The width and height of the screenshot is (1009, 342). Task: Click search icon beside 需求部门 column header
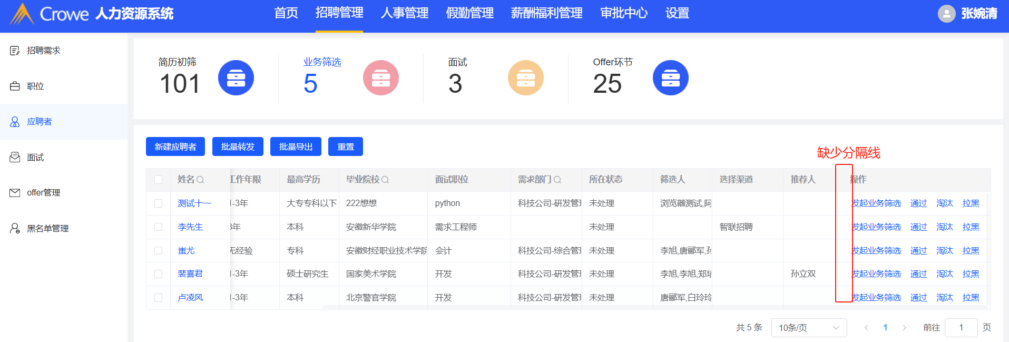point(557,180)
